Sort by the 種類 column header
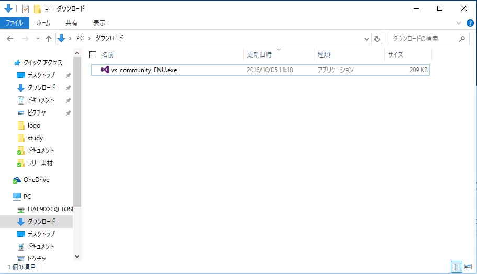 point(324,55)
